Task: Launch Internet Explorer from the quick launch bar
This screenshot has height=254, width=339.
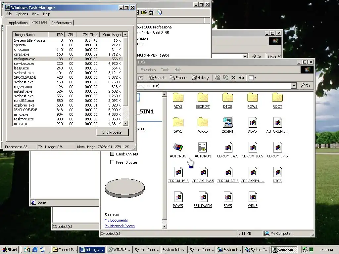Action: [35, 250]
